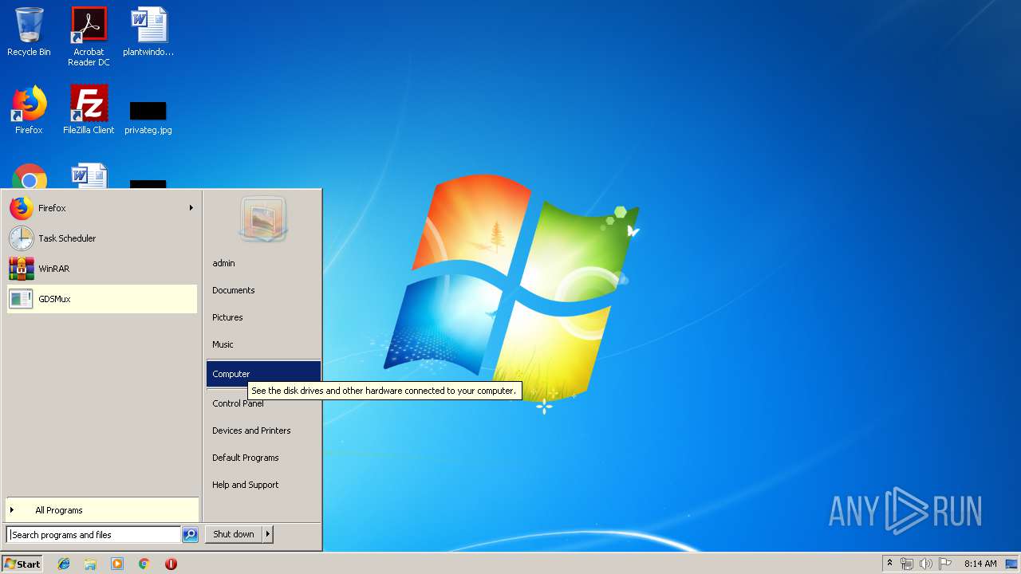1021x574 pixels.
Task: Expand All Programs list
Action: (x=102, y=510)
